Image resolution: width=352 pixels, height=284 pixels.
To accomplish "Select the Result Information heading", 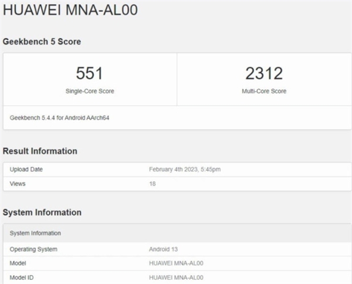I will coord(40,151).
